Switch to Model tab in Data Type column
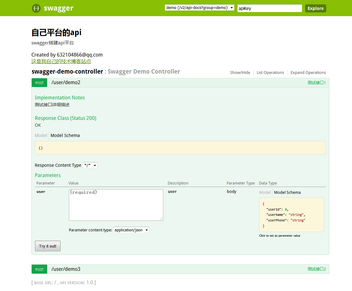 click(x=265, y=193)
